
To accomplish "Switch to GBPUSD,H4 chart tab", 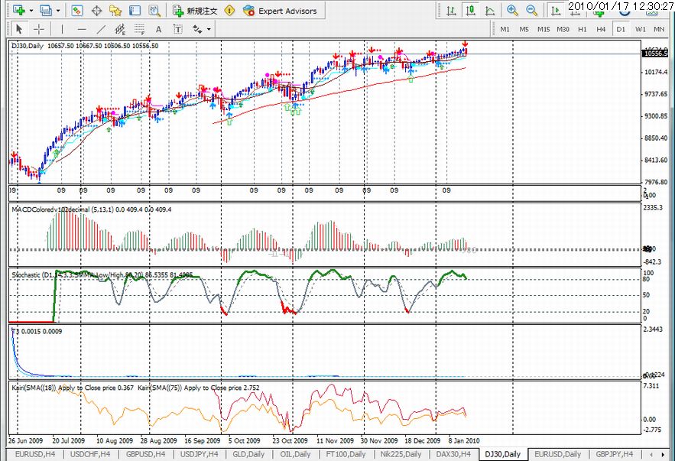I will pyautogui.click(x=146, y=454).
